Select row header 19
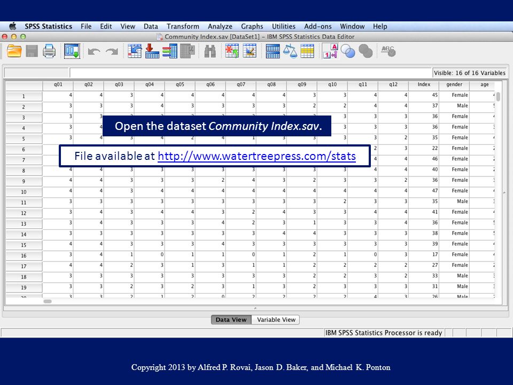 tap(24, 288)
